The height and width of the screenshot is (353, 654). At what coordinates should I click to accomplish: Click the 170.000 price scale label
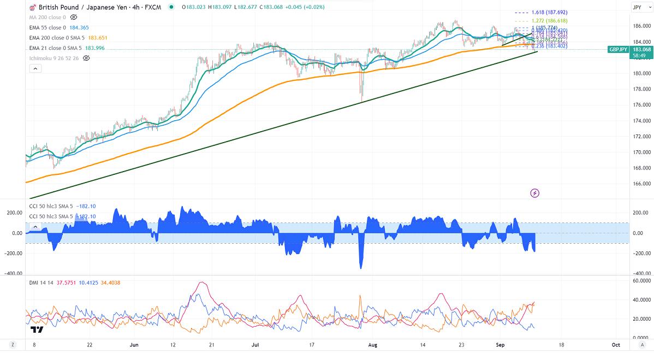[643, 152]
